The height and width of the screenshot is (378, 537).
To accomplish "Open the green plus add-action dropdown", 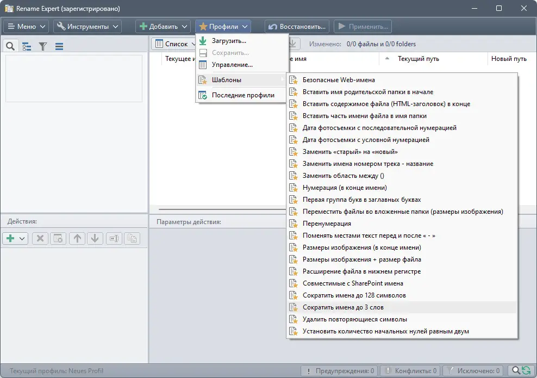I will (x=15, y=239).
